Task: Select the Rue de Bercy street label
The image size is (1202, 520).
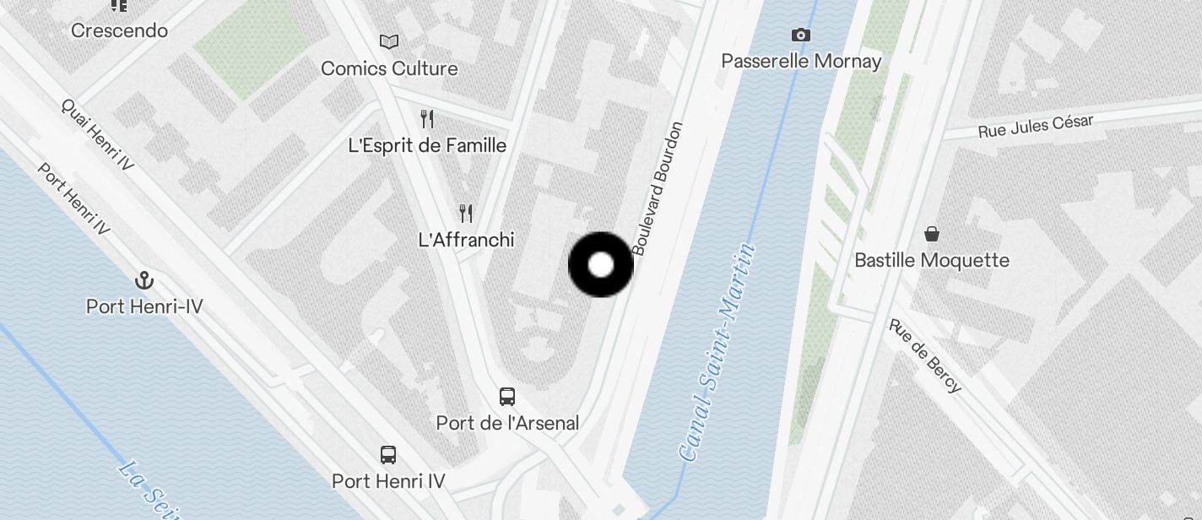Action: pos(925,355)
